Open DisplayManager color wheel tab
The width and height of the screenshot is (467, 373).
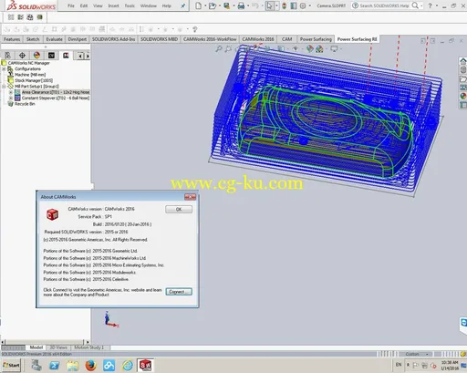click(x=36, y=55)
